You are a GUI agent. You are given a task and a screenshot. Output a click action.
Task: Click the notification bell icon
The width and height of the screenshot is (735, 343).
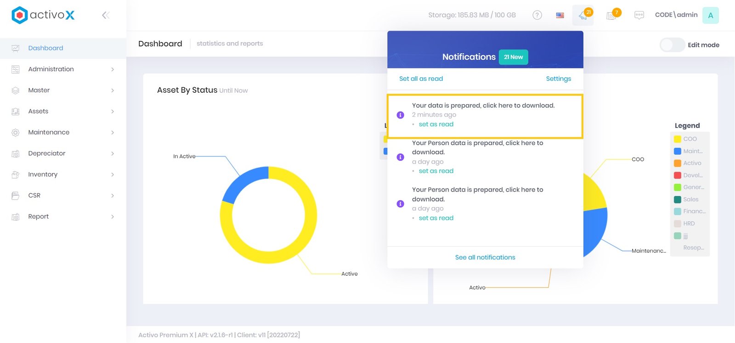point(583,16)
